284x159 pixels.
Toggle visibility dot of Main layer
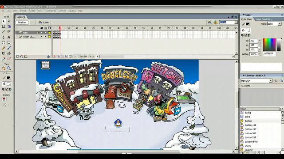[41, 33]
